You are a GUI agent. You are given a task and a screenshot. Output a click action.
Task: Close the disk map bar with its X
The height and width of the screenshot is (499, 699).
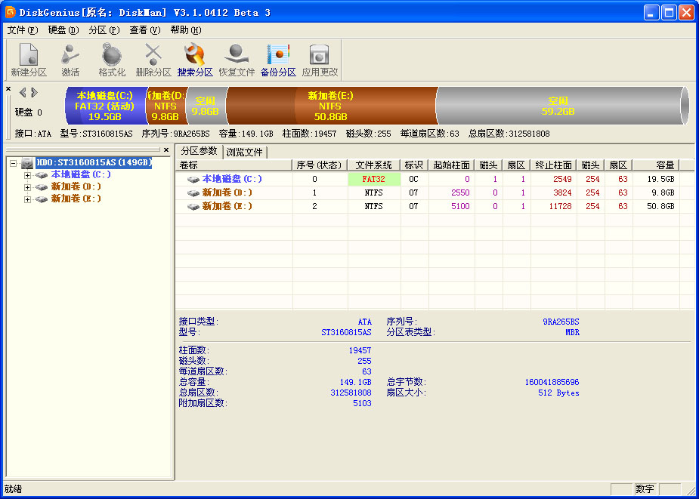tap(8, 89)
